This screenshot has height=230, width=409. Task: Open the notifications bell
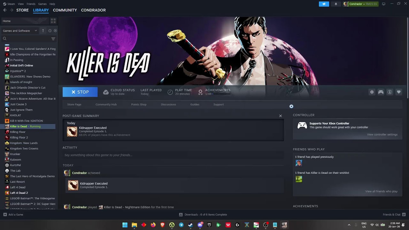(336, 4)
